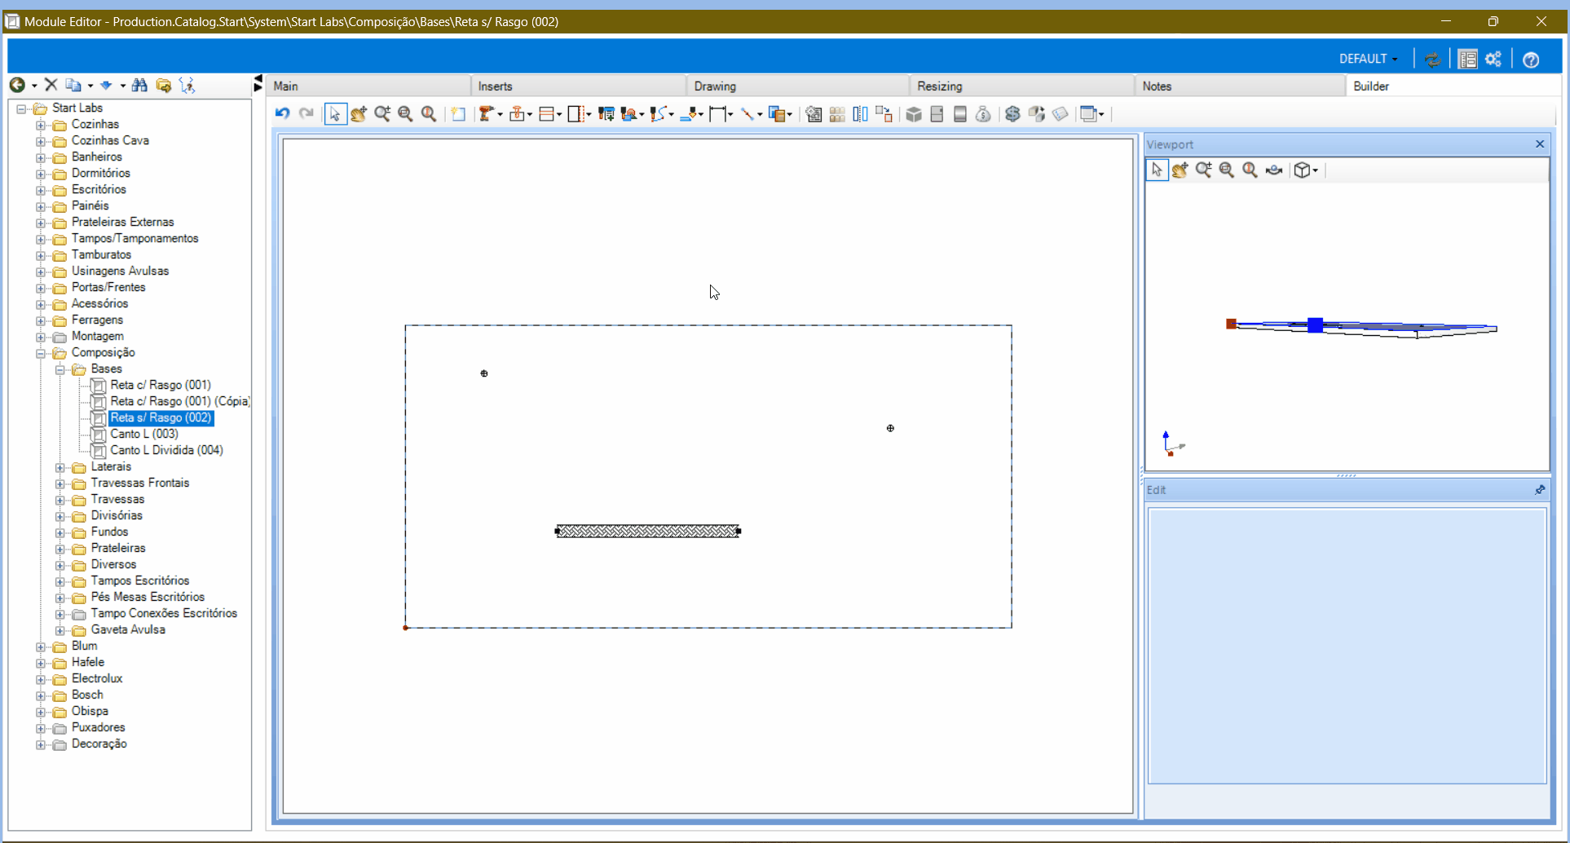This screenshot has height=843, width=1570.
Task: Select the Dormitórios folder
Action: coord(100,173)
